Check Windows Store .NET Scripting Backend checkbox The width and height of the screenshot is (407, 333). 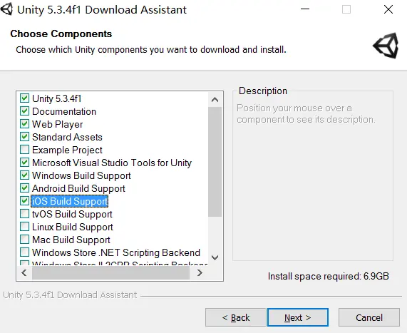click(24, 252)
